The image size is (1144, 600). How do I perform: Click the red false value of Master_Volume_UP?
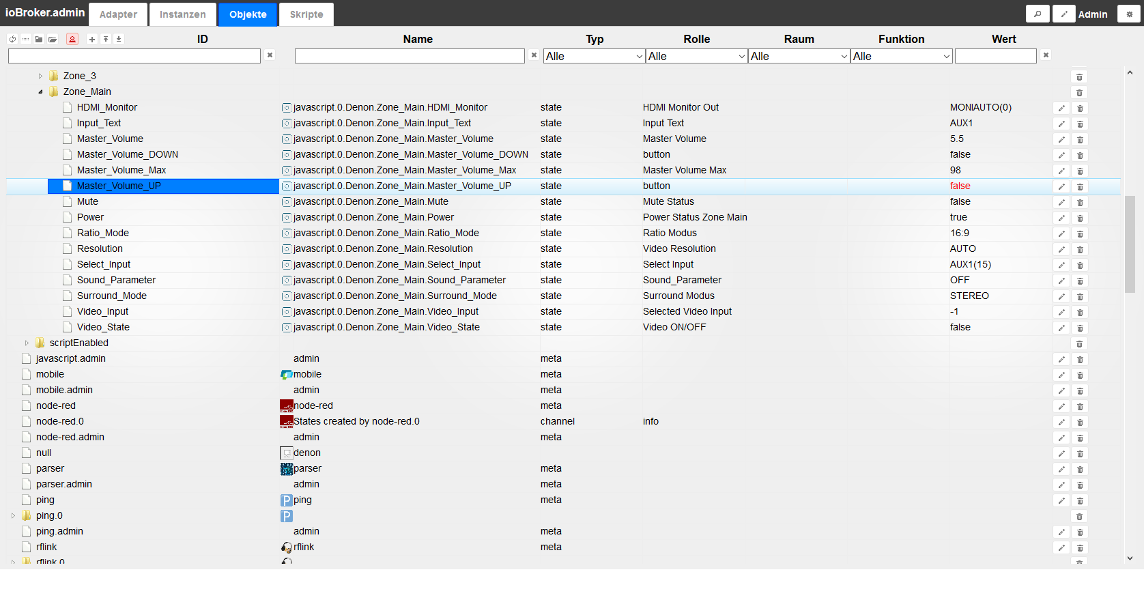point(960,186)
